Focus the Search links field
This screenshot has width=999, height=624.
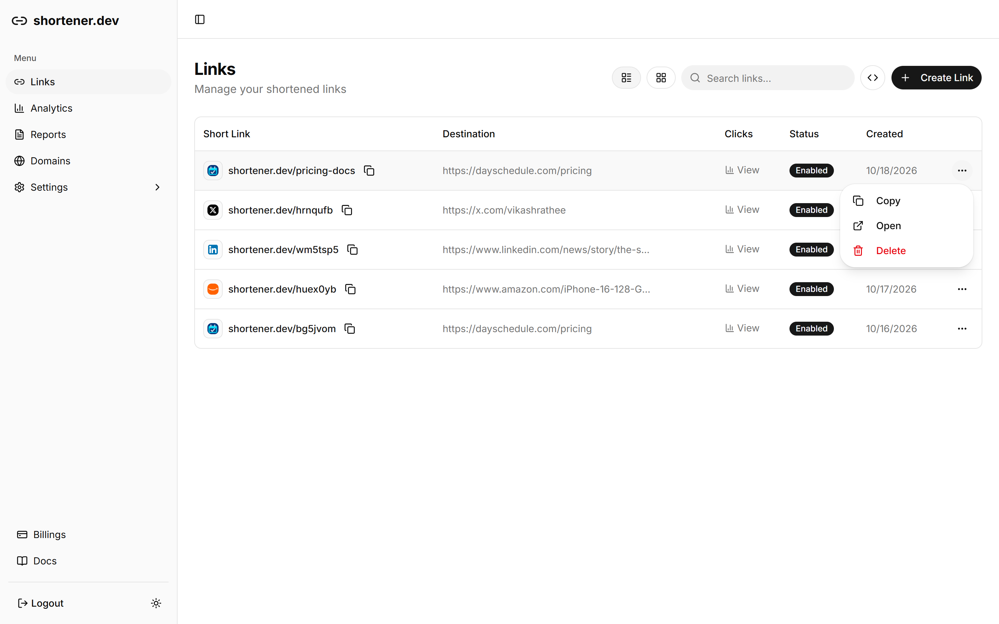point(767,78)
